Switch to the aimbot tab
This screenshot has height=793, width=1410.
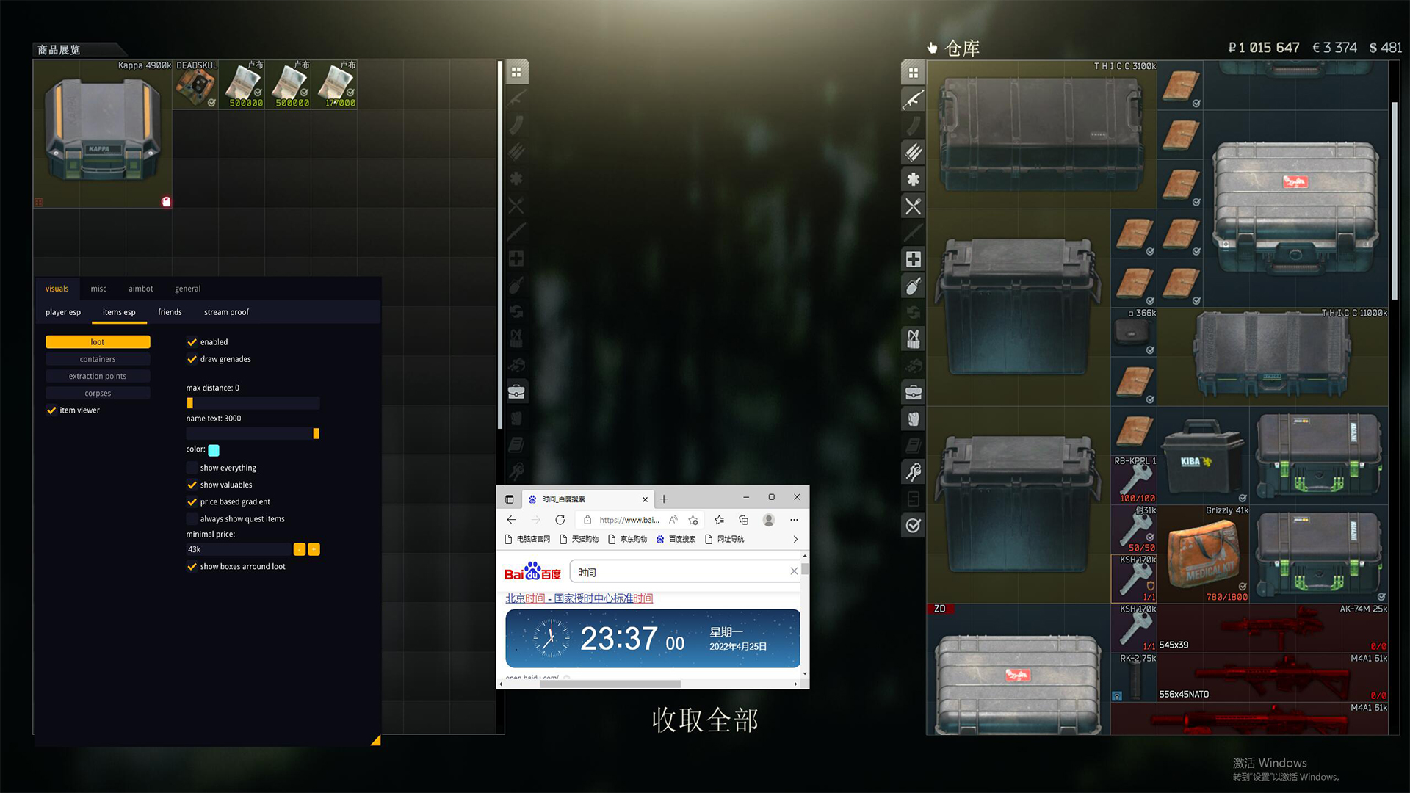click(140, 289)
